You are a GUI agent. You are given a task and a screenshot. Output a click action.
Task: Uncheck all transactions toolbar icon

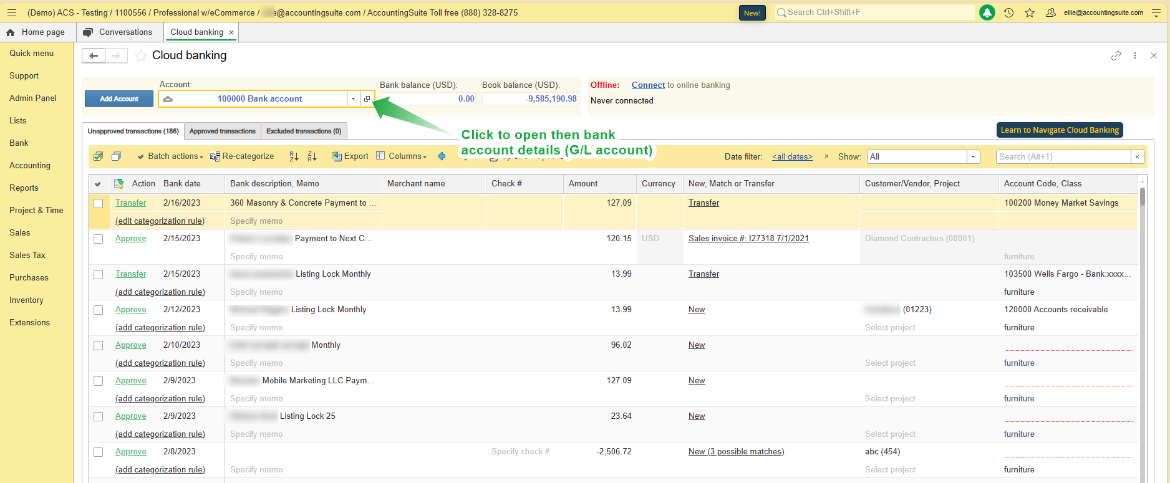point(116,156)
